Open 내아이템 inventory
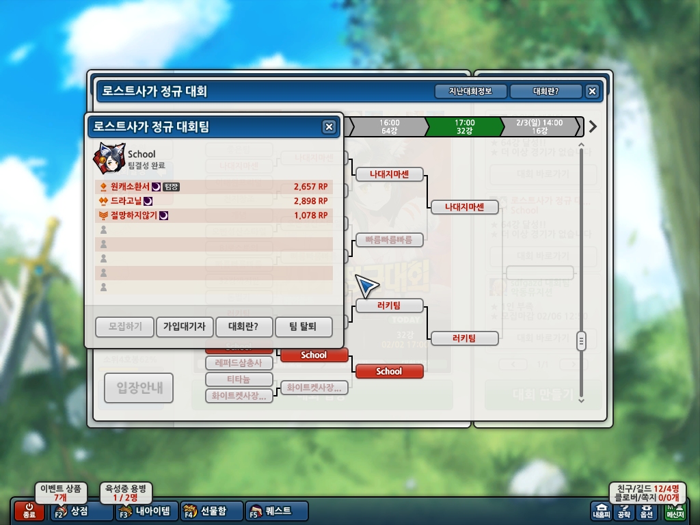700x525 pixels. 146,511
